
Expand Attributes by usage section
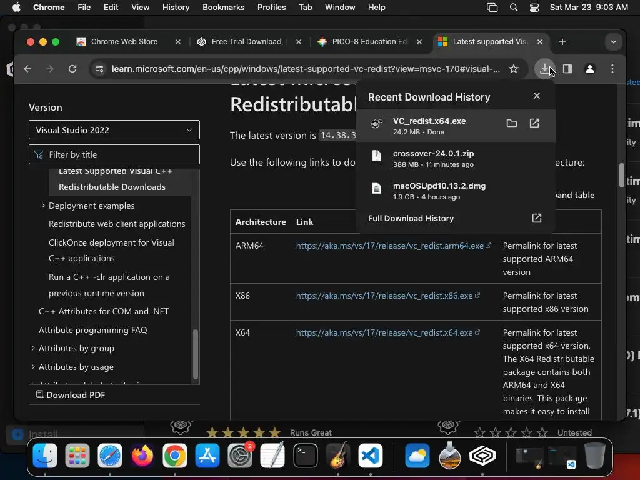click(33, 367)
